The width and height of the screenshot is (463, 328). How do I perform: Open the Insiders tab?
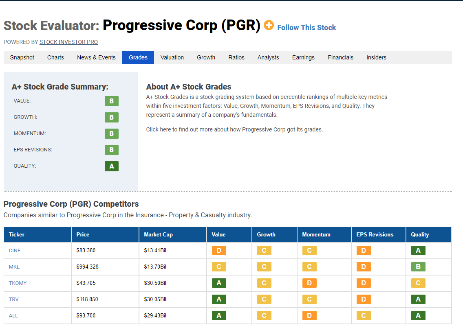[x=377, y=57]
